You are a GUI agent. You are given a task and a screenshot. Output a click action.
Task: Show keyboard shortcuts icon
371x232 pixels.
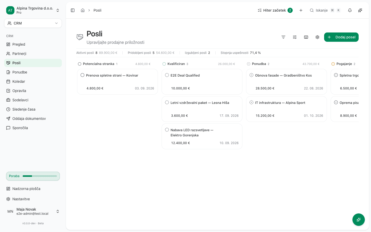[306, 37]
